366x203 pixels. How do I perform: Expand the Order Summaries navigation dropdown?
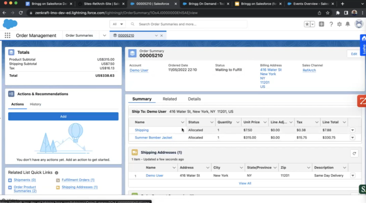pyautogui.click(x=104, y=35)
